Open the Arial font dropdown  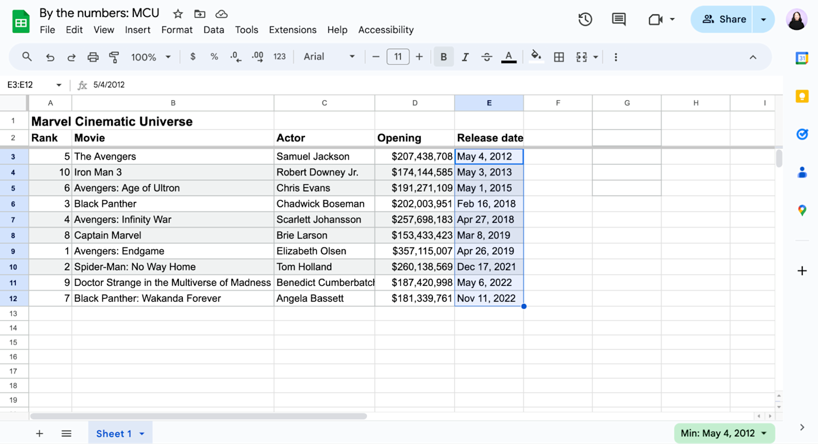(x=329, y=57)
